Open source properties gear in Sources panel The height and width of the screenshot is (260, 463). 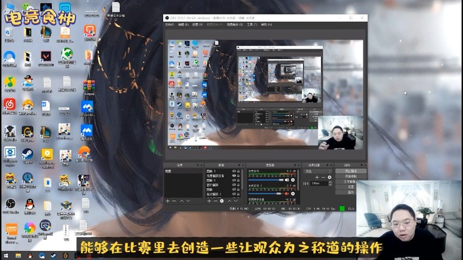coord(222,201)
